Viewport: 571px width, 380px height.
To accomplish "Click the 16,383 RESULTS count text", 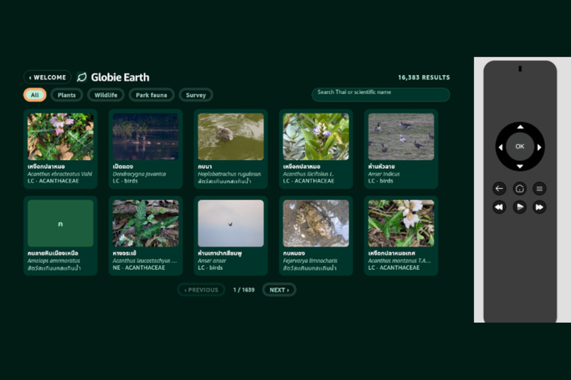I will coord(424,77).
